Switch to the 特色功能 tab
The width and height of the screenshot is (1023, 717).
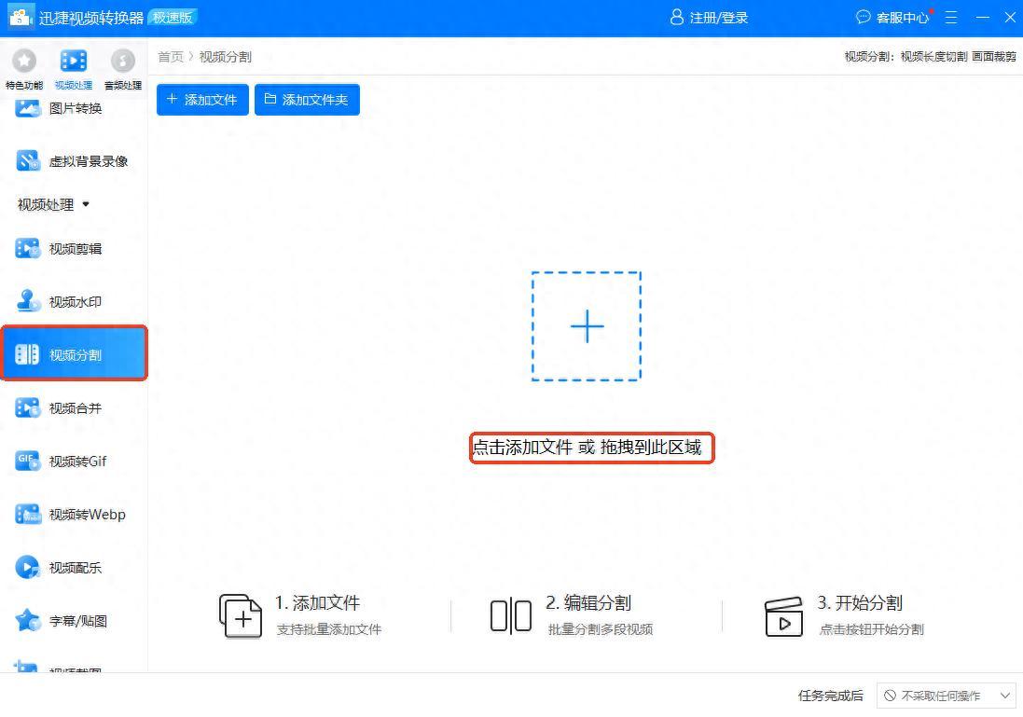click(23, 69)
